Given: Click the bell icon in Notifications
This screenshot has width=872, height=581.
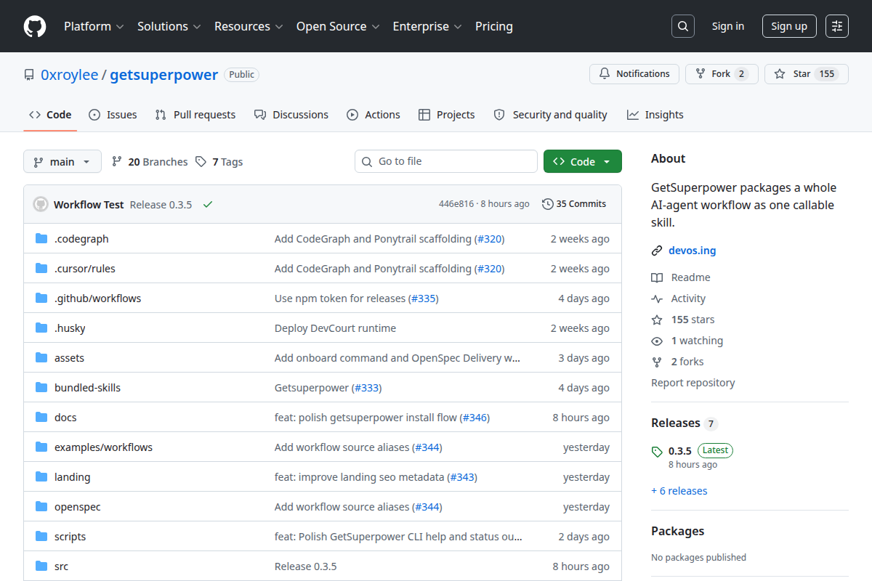Looking at the screenshot, I should [605, 74].
